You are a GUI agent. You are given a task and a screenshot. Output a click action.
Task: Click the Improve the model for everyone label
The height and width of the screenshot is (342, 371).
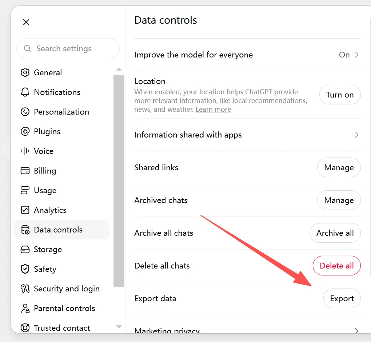(194, 55)
